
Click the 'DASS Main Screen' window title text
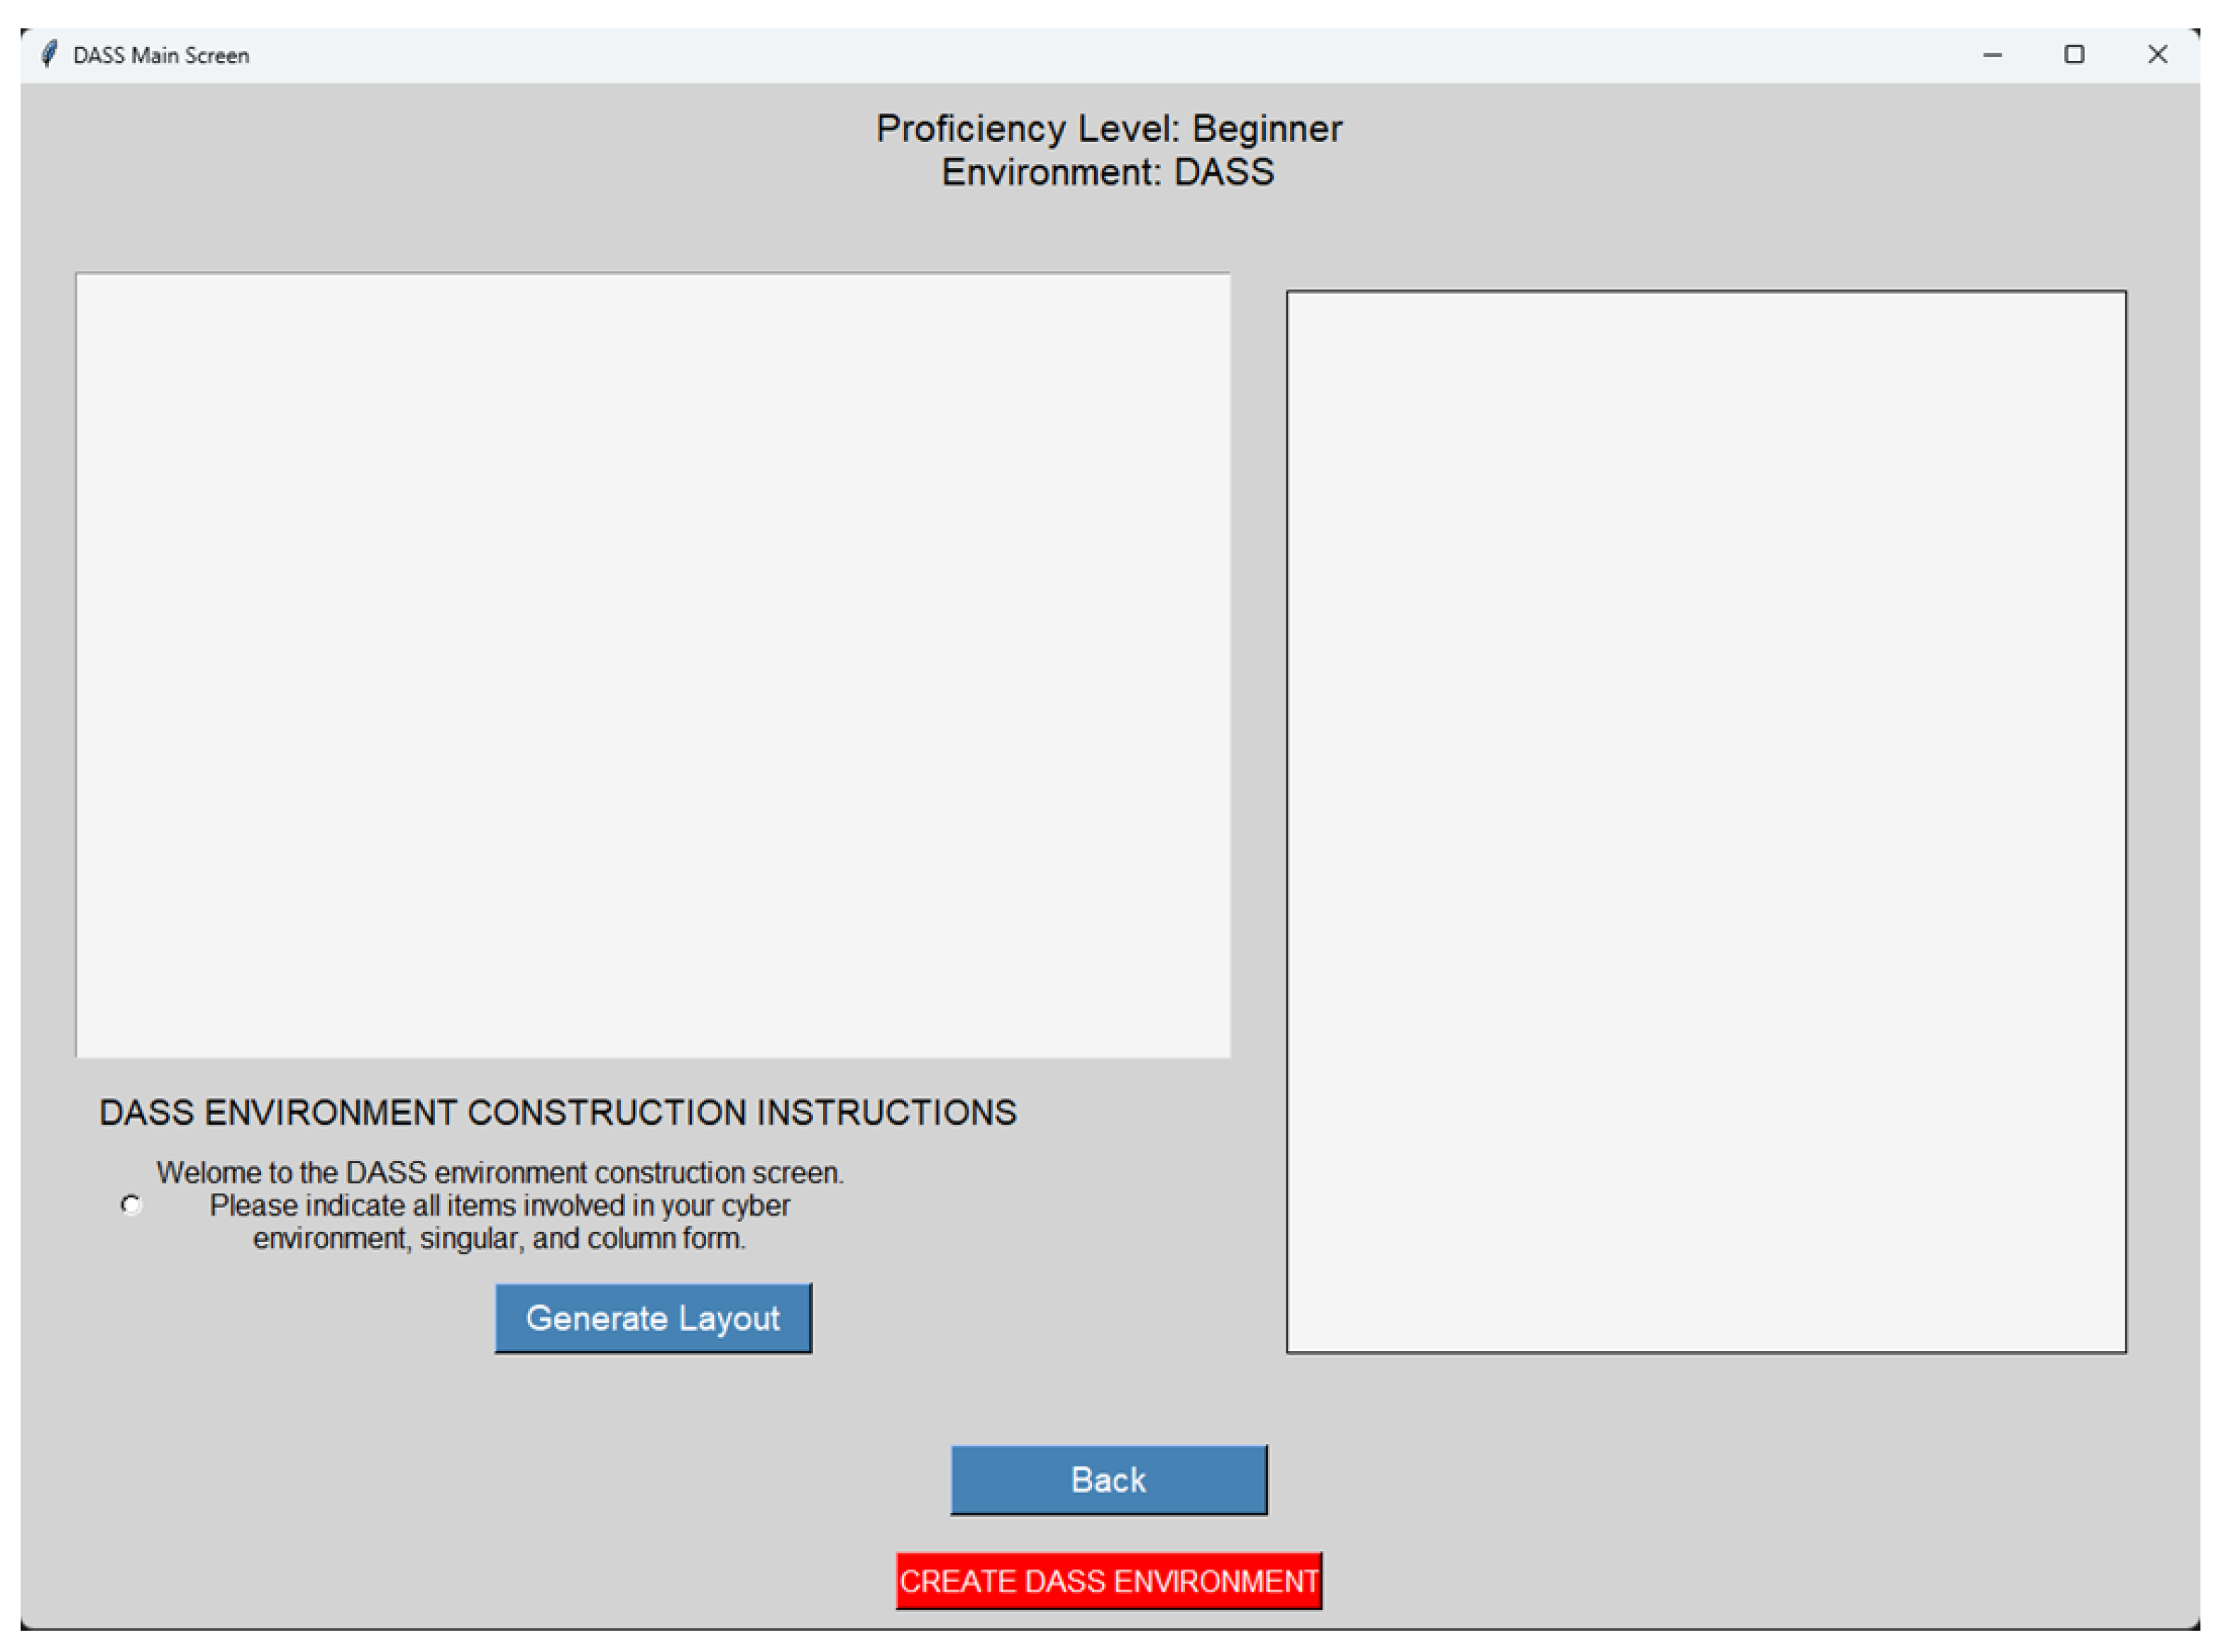(161, 56)
